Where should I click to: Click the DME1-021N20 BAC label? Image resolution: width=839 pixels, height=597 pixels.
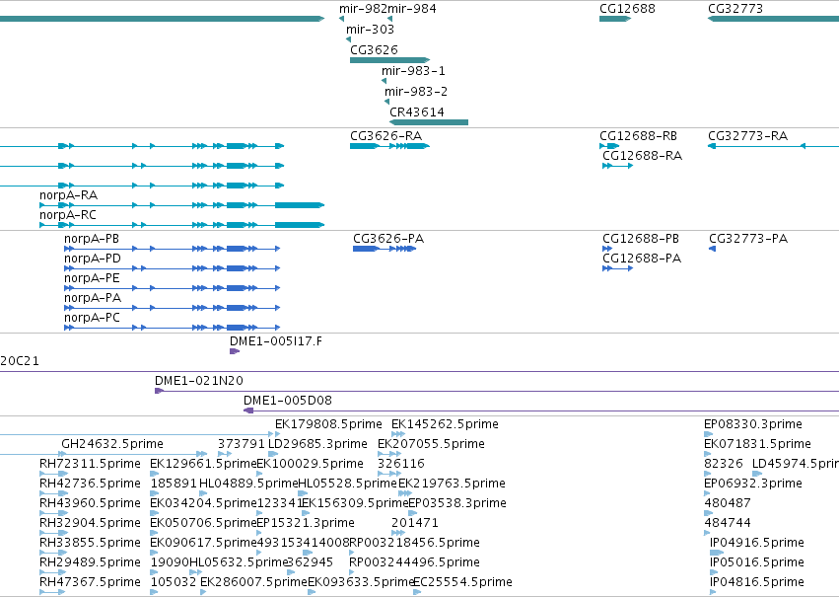point(199,381)
